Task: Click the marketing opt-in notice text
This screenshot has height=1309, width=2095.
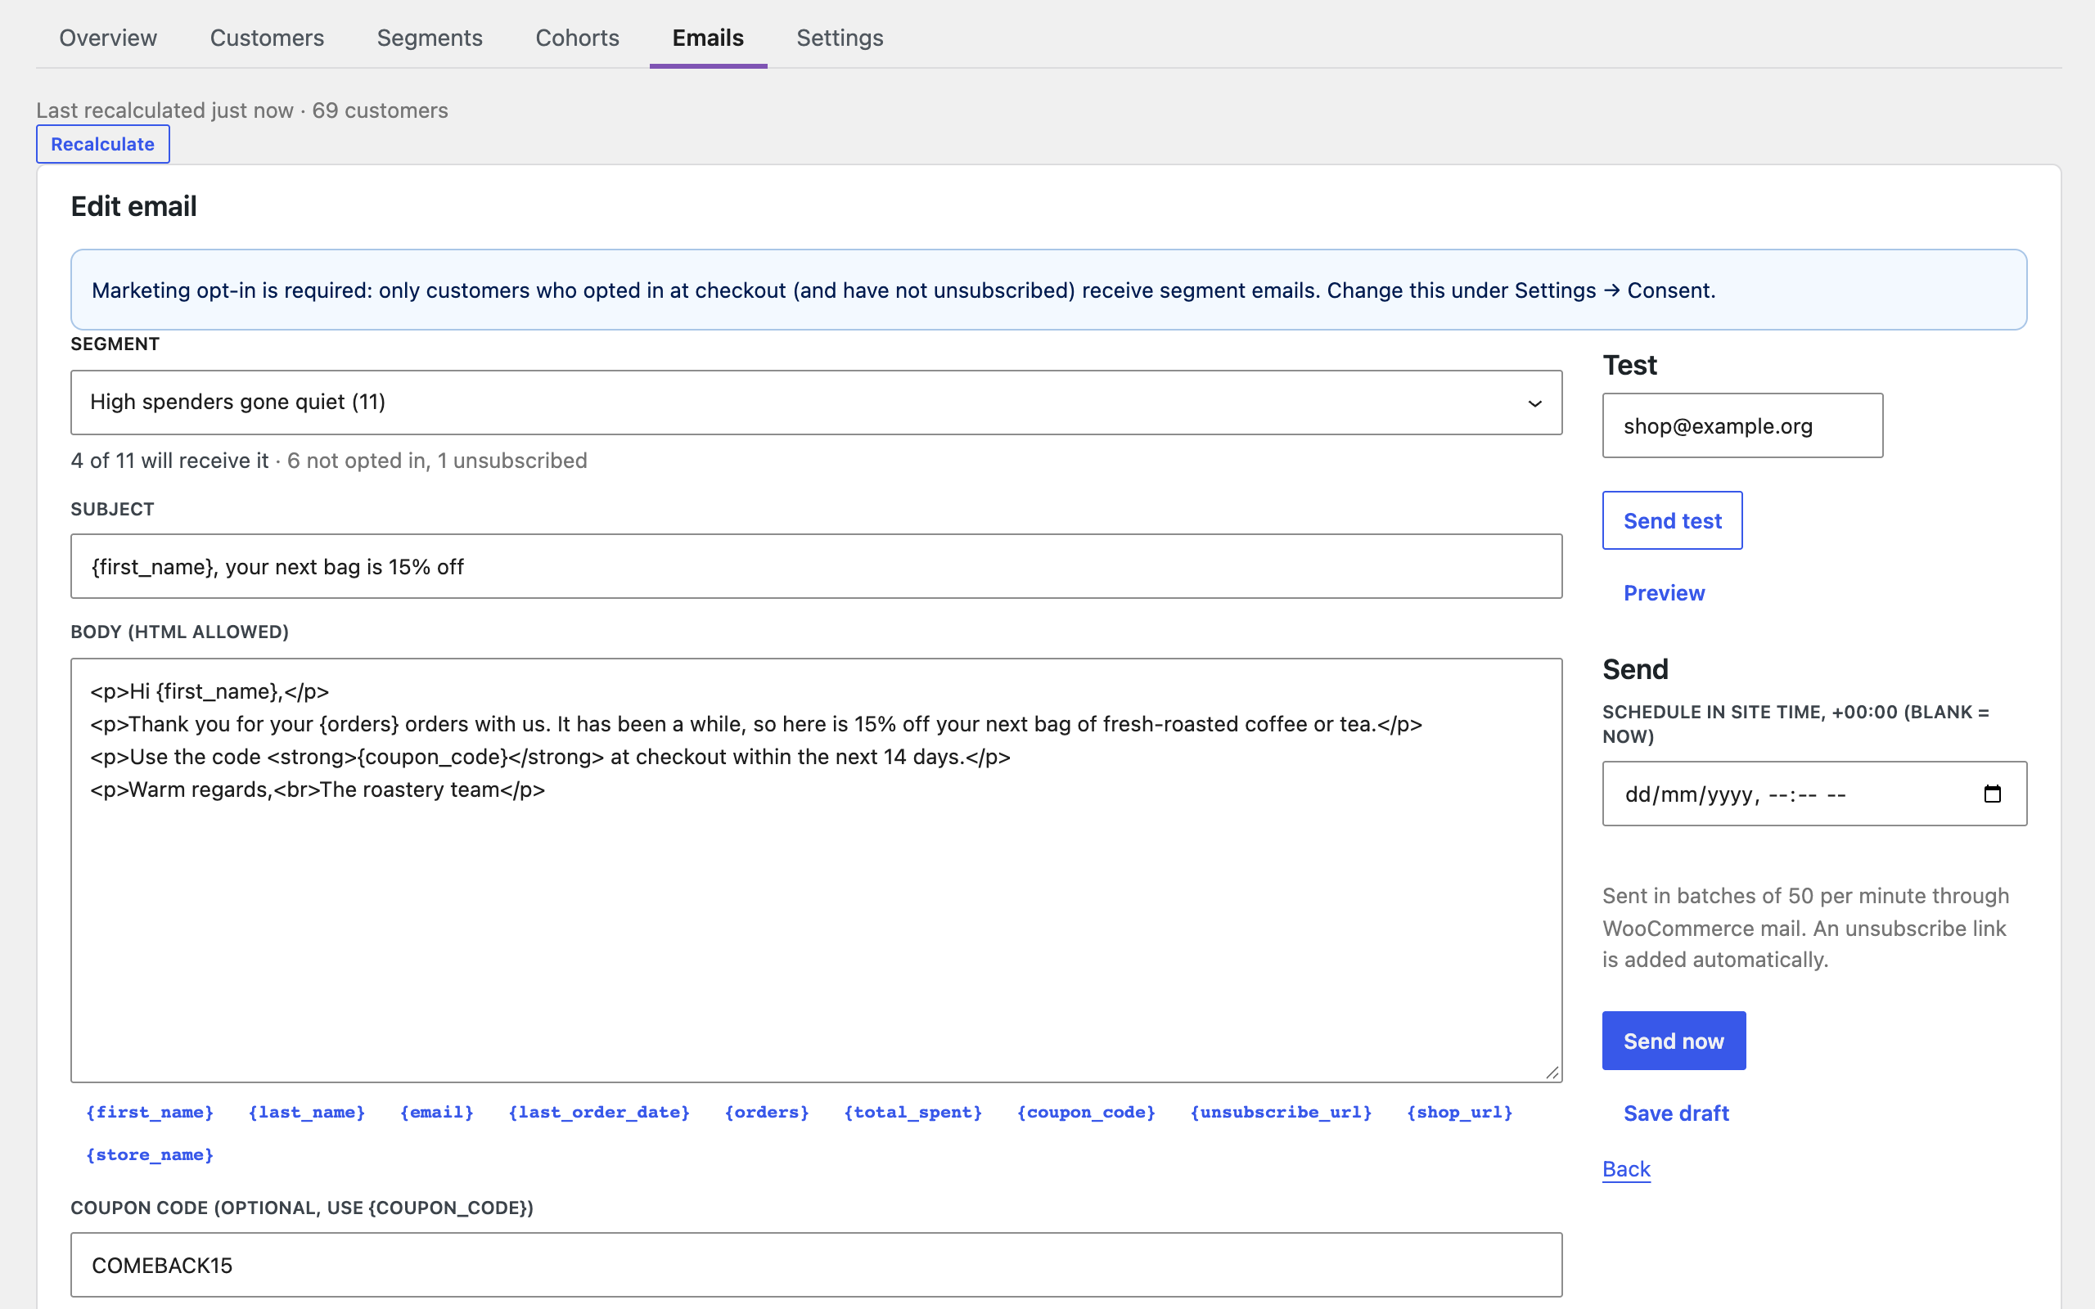Action: [903, 290]
